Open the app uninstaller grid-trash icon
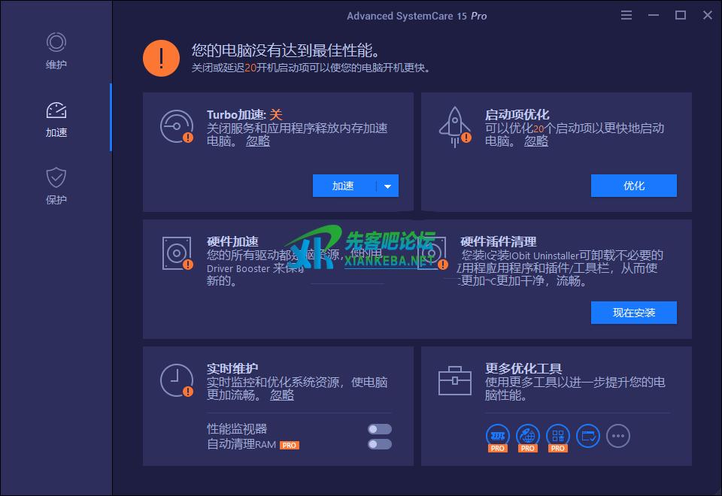The image size is (722, 496). [x=557, y=435]
